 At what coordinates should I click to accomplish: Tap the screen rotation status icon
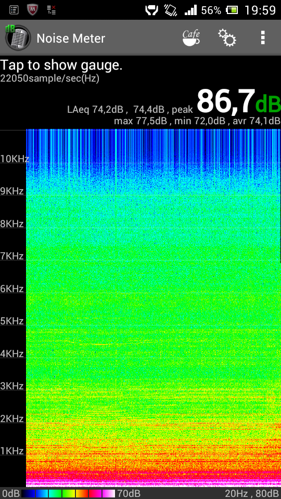point(171,10)
